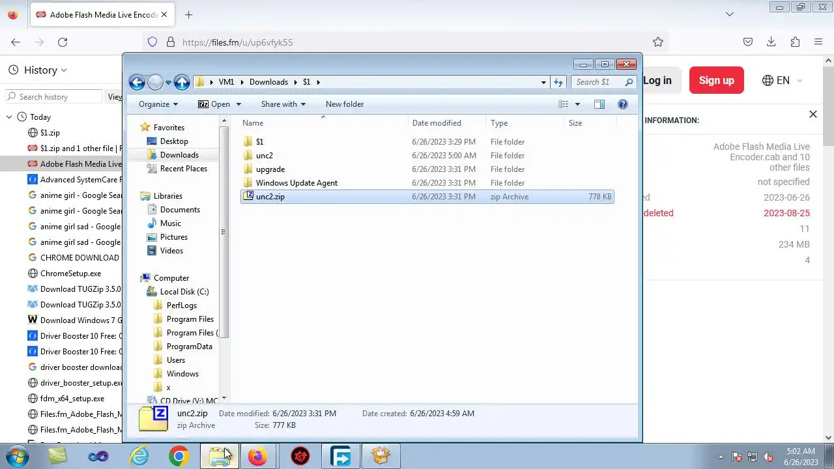This screenshot has width=834, height=469.
Task: Sort by the Name column header
Action: (324, 123)
